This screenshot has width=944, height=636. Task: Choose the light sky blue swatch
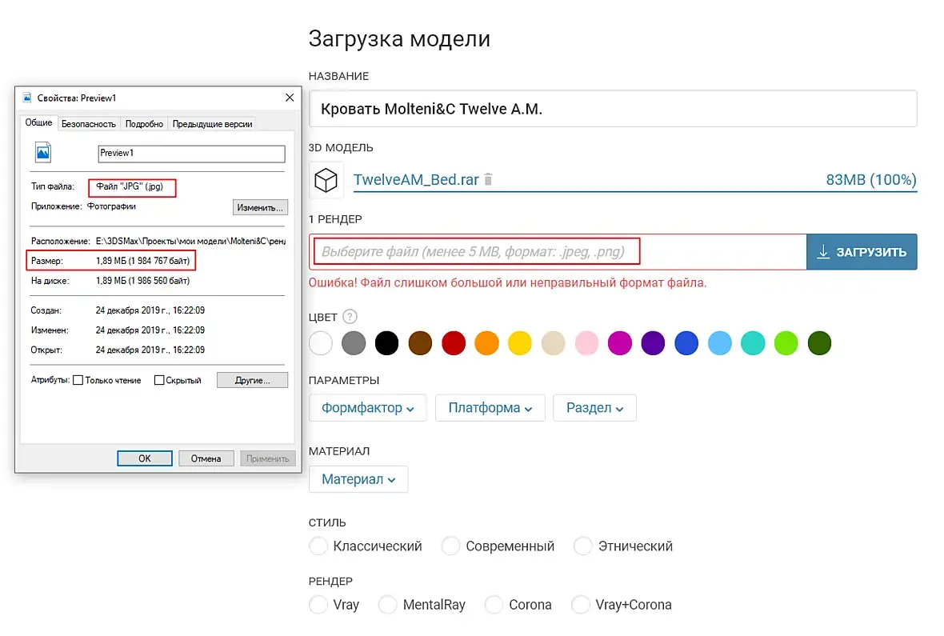click(720, 343)
